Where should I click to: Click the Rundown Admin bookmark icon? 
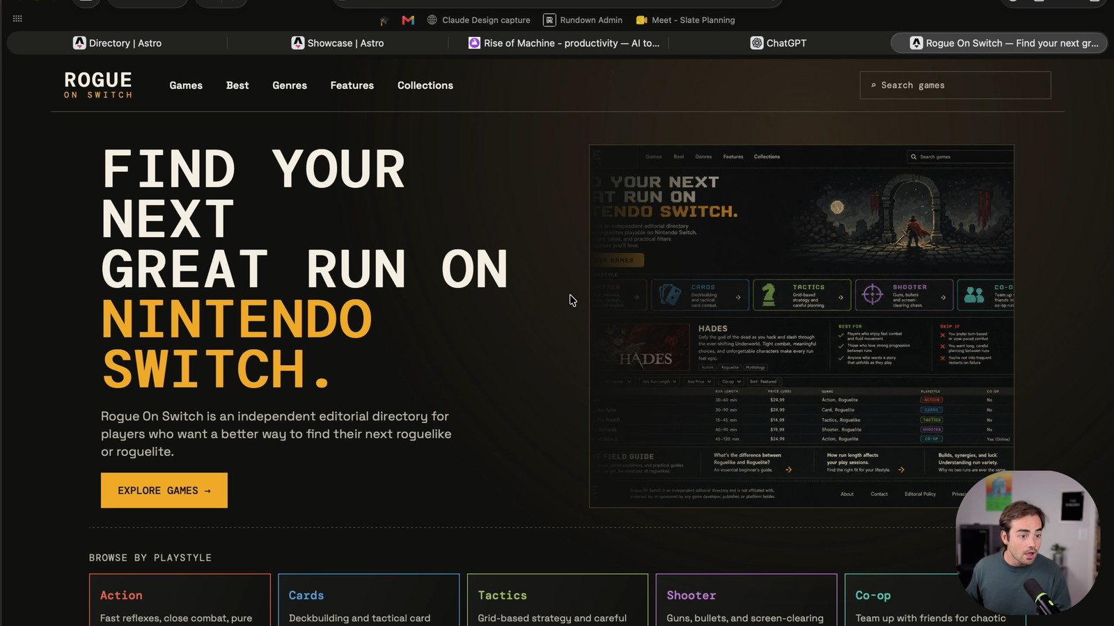coord(549,20)
